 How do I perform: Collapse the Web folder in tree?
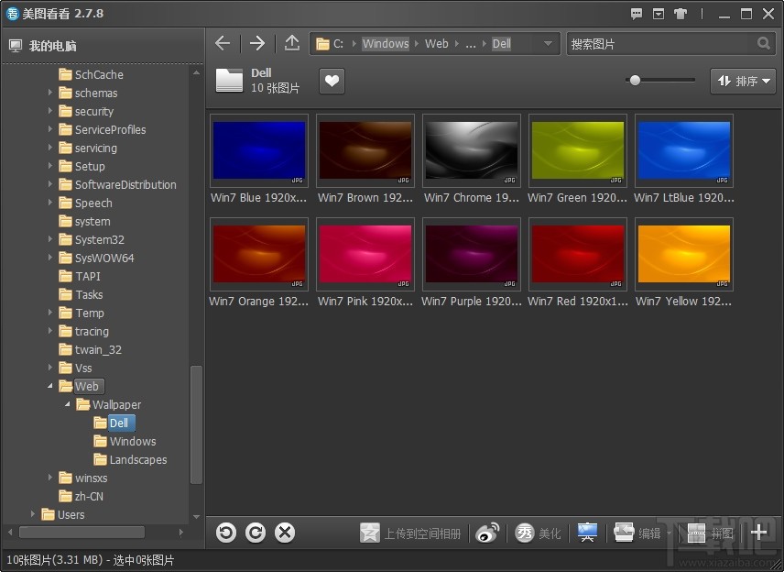pos(50,386)
